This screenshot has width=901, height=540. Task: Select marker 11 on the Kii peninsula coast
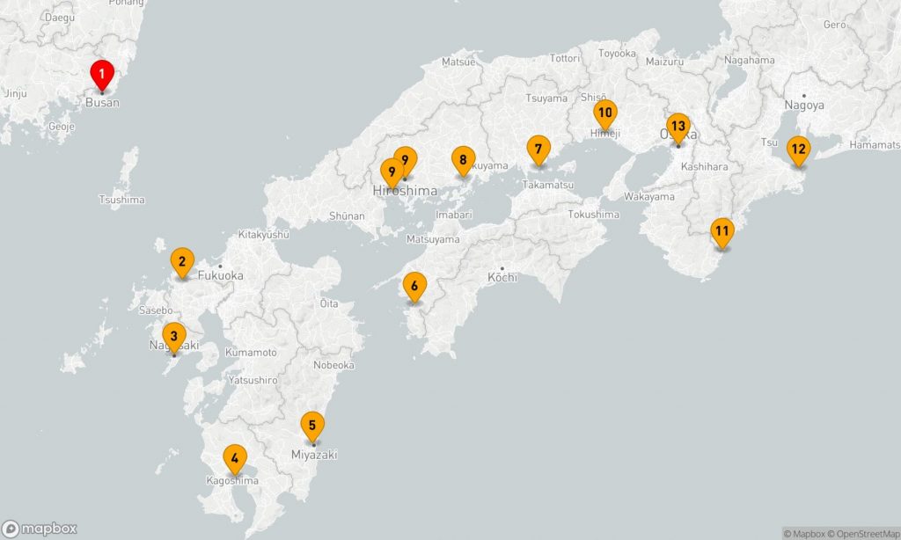[722, 233]
